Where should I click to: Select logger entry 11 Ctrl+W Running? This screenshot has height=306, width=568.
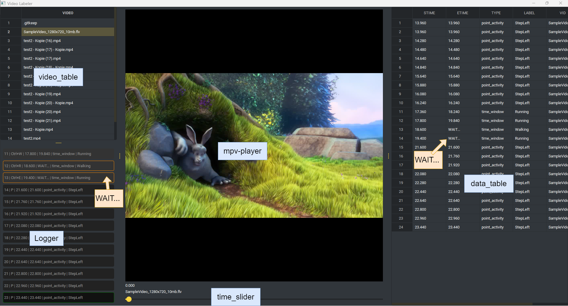coord(59,154)
